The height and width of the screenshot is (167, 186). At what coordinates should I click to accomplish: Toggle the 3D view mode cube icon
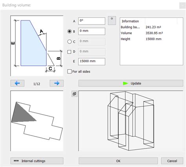point(75,94)
